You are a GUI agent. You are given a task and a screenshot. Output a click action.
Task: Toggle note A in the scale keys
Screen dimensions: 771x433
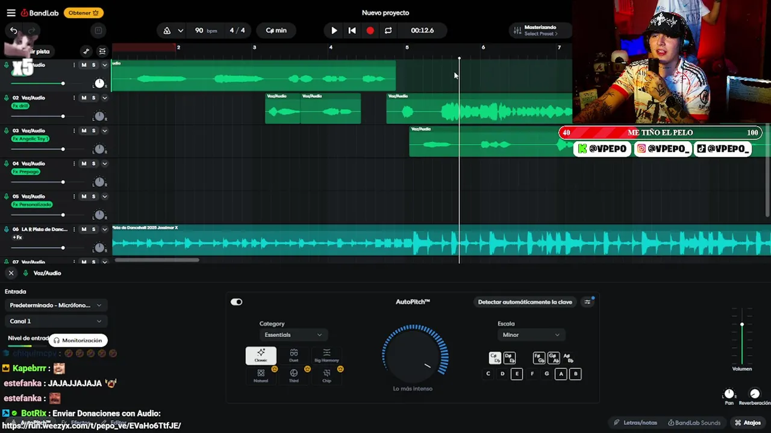pos(561,373)
